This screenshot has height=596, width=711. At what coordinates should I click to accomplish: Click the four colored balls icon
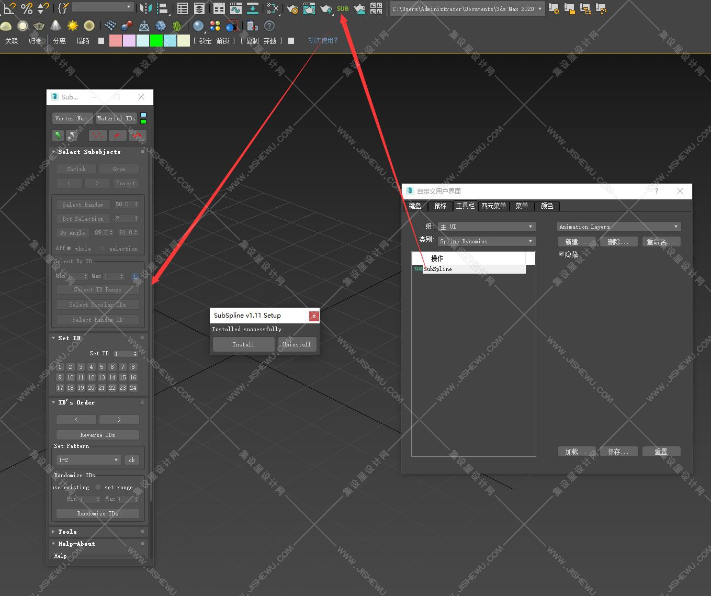click(215, 26)
